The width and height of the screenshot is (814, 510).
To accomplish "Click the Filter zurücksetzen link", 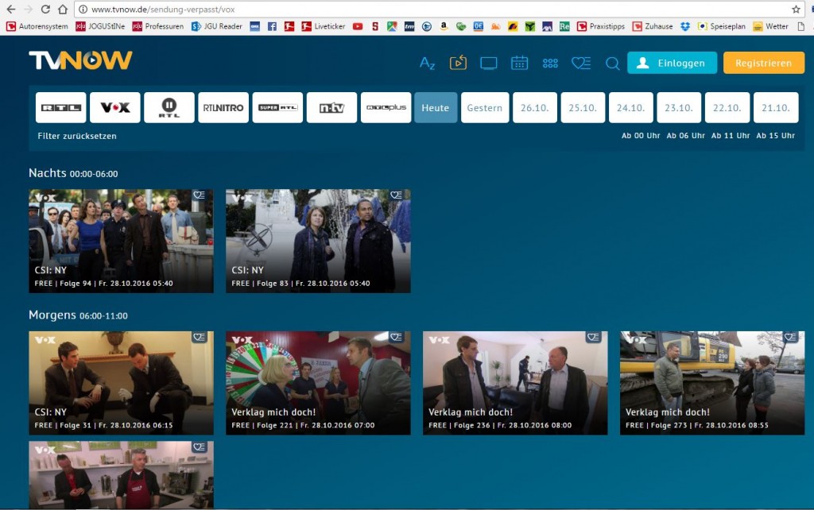I will point(77,136).
